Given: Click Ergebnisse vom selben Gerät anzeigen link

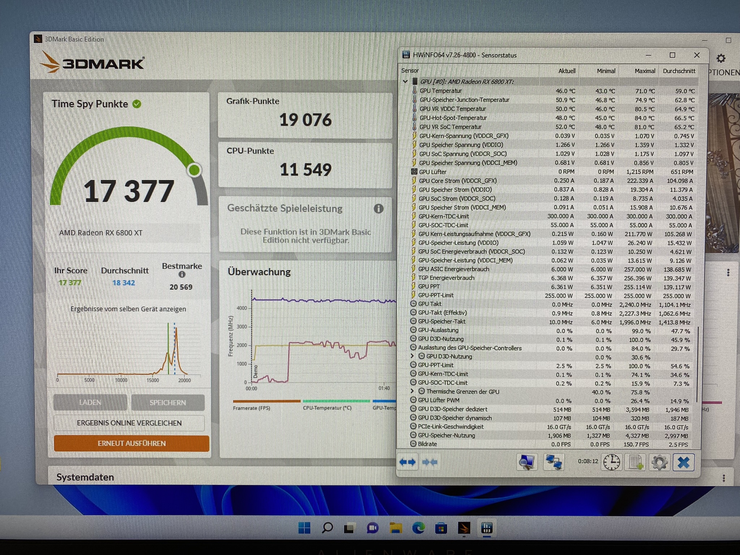Looking at the screenshot, I should click(128, 309).
